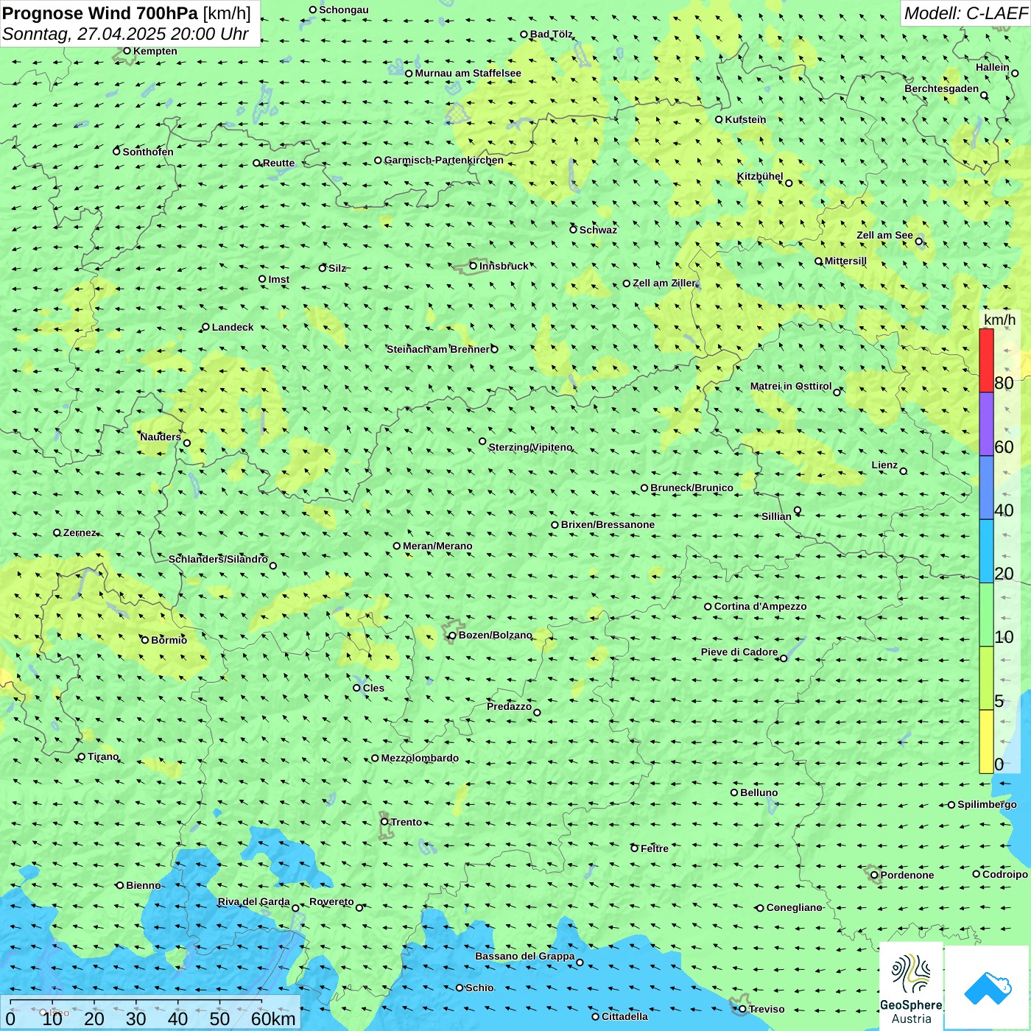Select the Zell am See label
The image size is (1031, 1031).
point(884,235)
